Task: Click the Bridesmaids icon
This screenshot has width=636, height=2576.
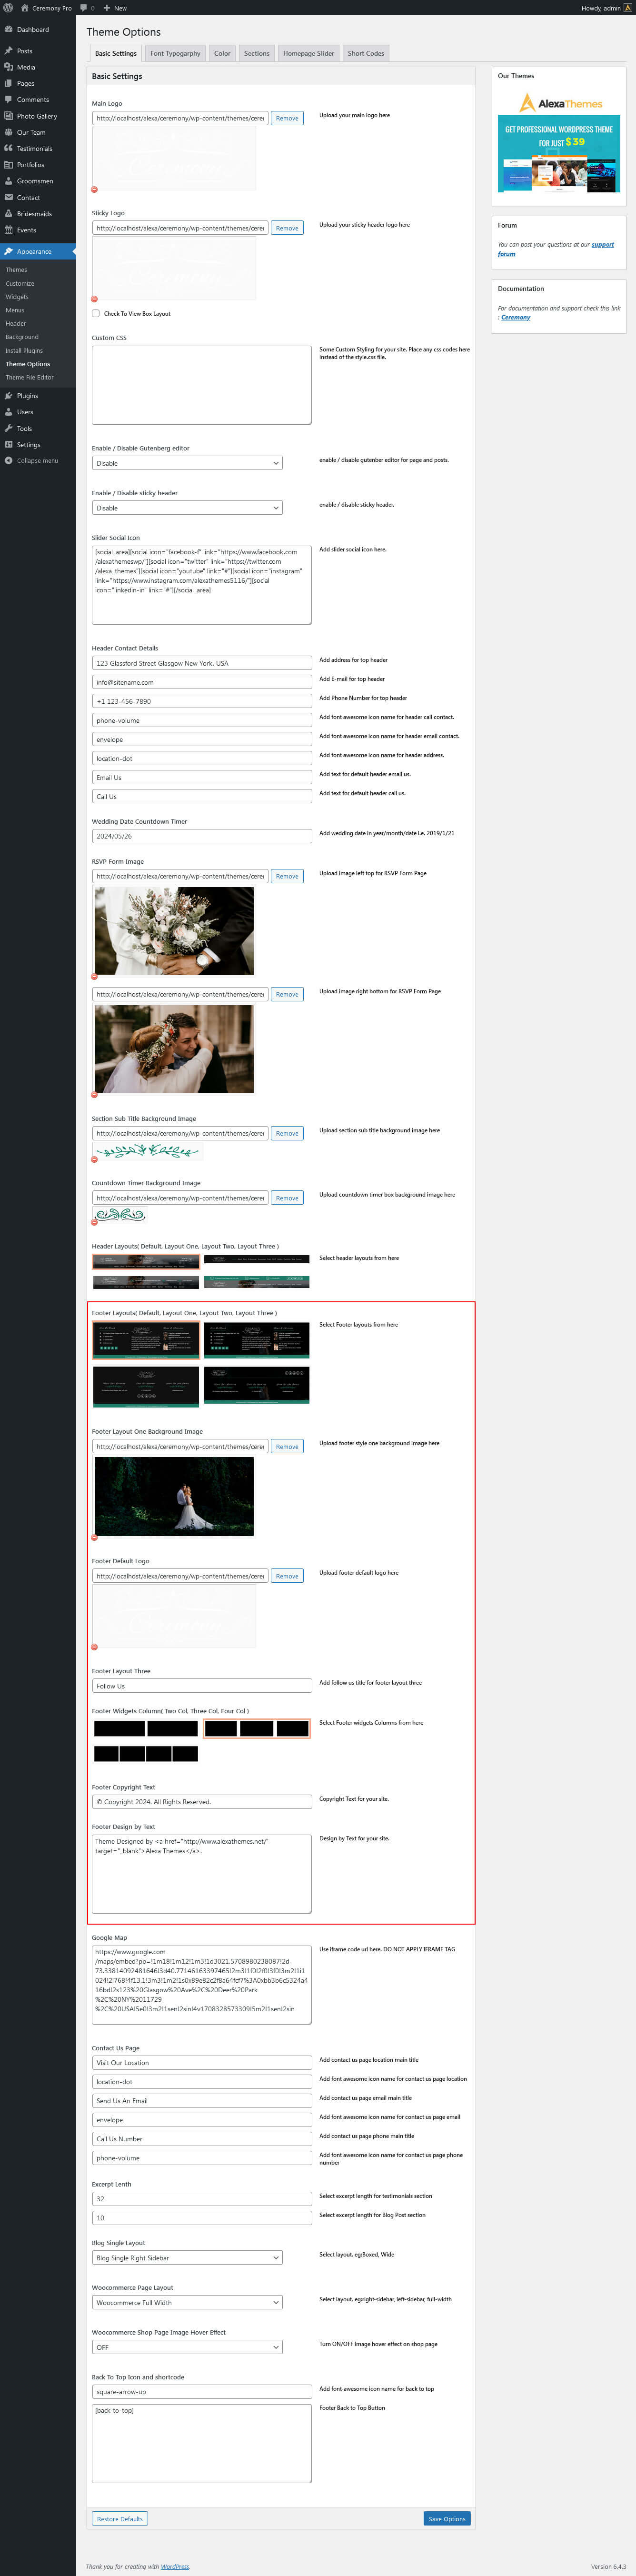Action: (x=9, y=213)
